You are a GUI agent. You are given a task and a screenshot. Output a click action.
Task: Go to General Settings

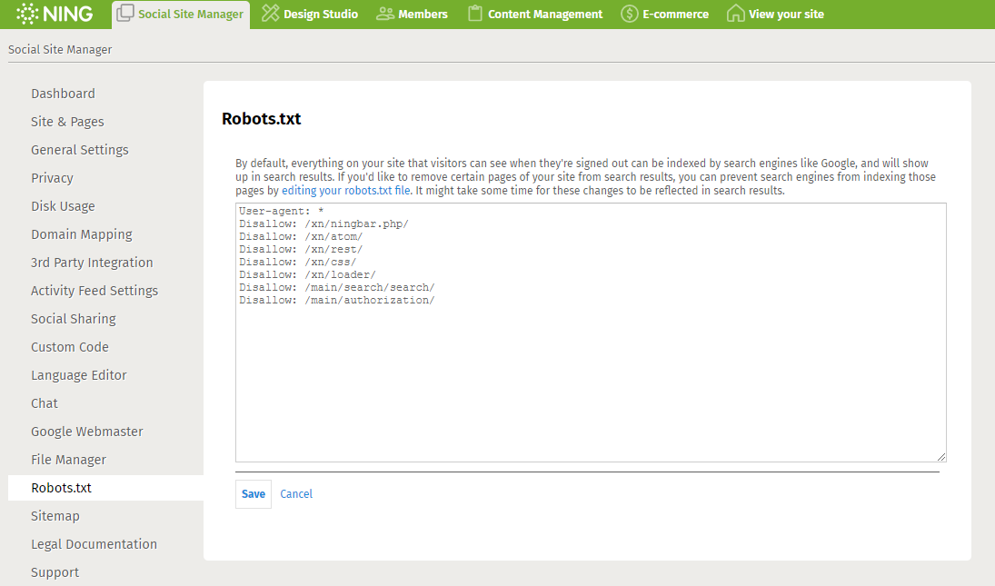point(79,150)
